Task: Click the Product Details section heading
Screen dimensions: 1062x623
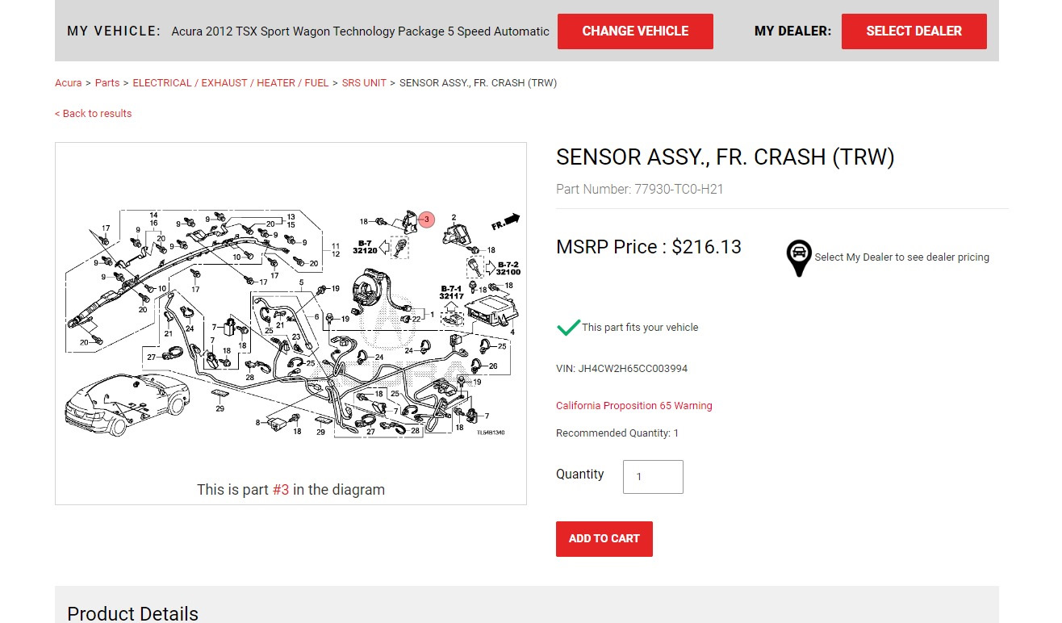Action: click(132, 613)
